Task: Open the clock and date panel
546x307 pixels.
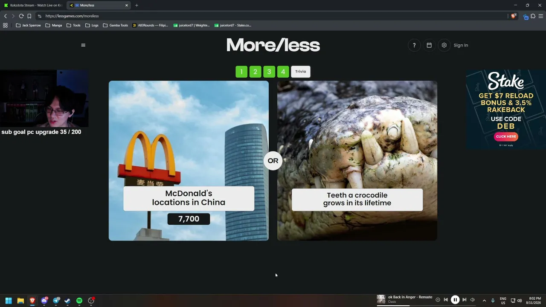Action: [x=534, y=301]
